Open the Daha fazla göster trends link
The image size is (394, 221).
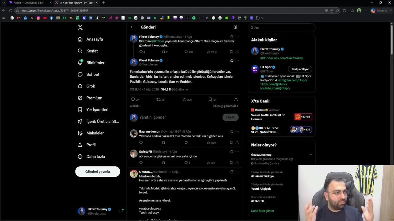[x=263, y=211]
